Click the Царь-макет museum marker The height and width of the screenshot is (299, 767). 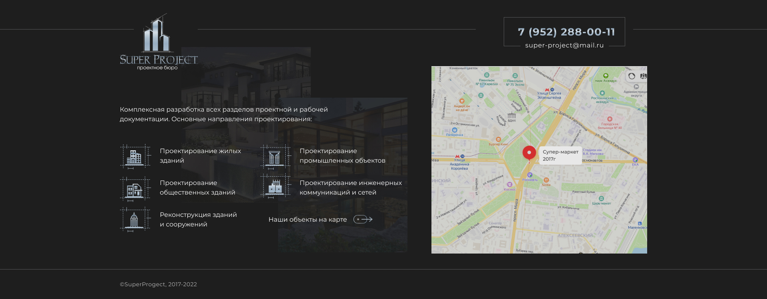tap(601, 199)
